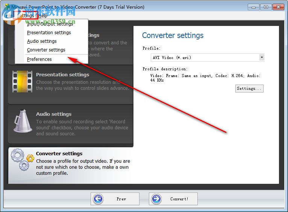Click the profile description text with Codec: H.264
288x212 pixels.
(x=205, y=78)
